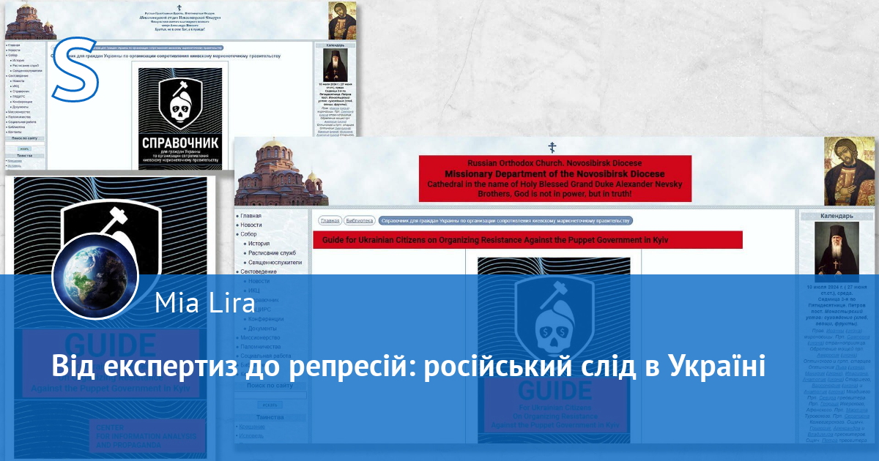Click the Alexander Nevsky icon in front header

click(849, 171)
